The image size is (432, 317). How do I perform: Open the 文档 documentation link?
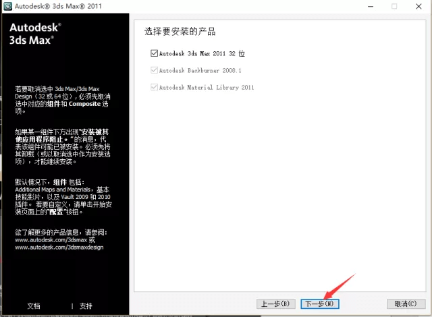point(34,306)
